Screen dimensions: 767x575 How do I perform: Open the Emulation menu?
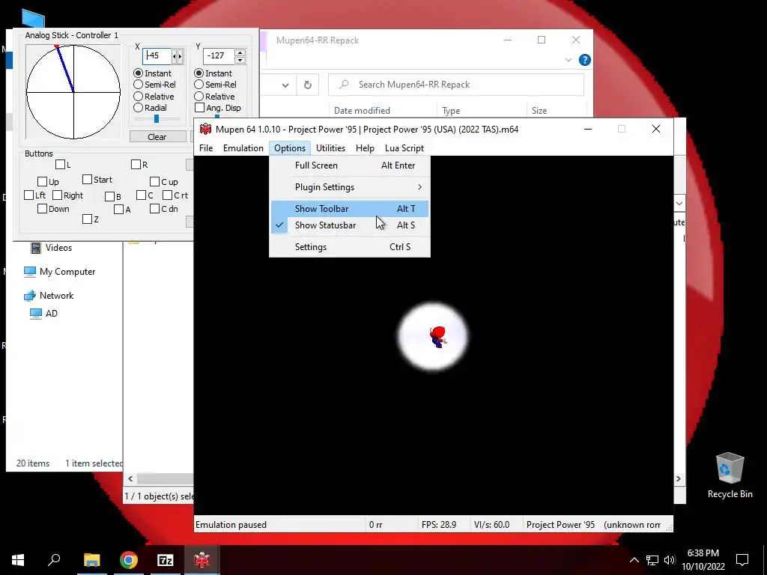point(243,147)
